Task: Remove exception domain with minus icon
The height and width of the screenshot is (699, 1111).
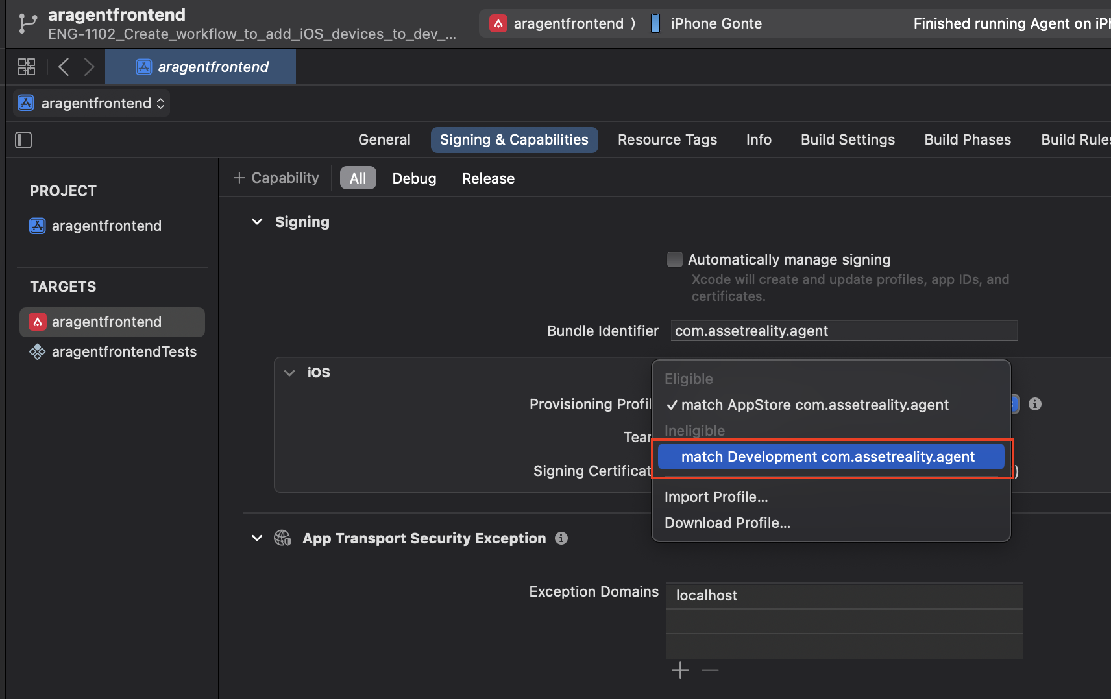Action: click(710, 670)
